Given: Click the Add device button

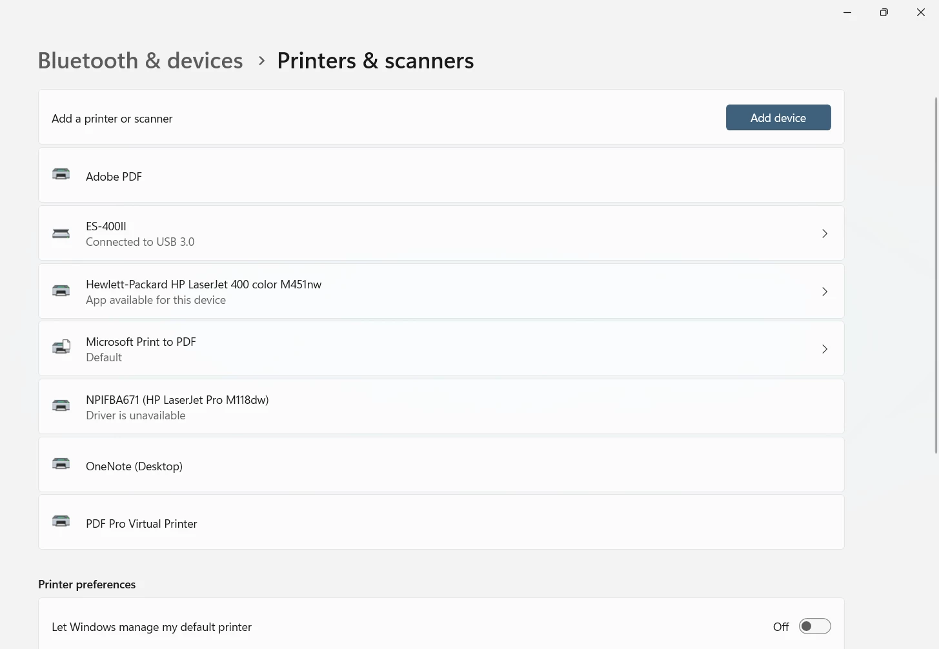Looking at the screenshot, I should tap(778, 117).
